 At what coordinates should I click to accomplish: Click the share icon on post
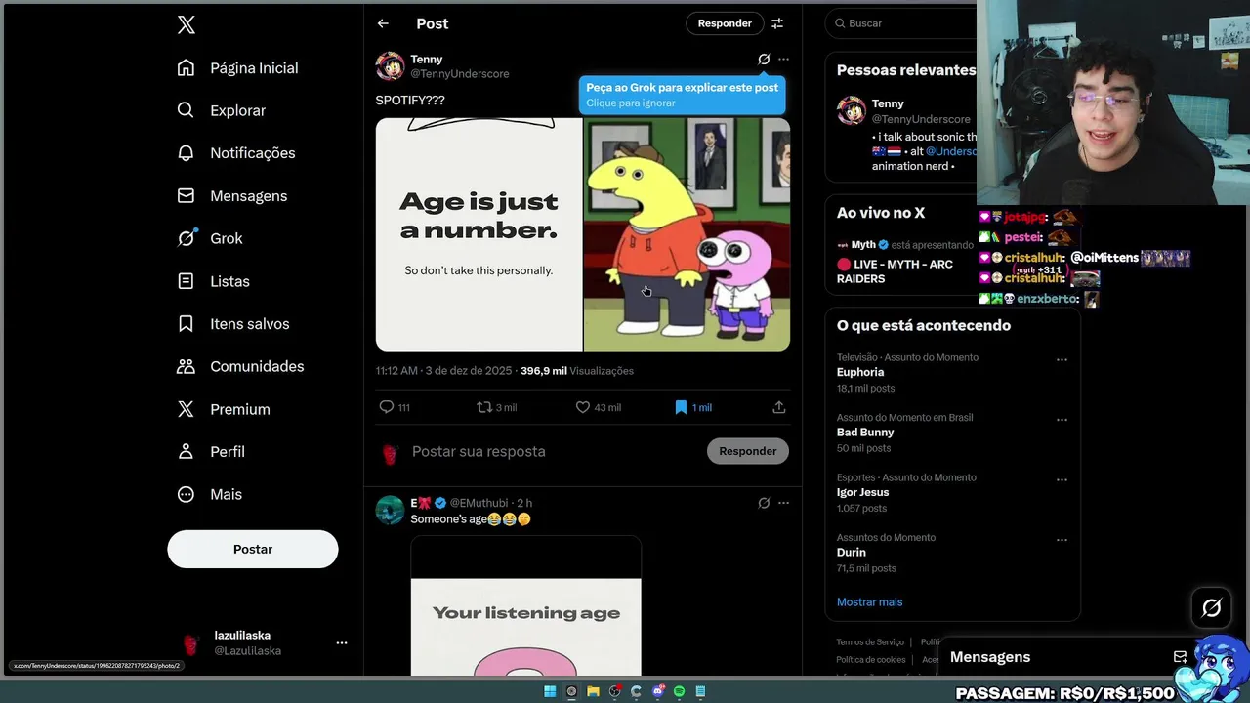(x=779, y=407)
